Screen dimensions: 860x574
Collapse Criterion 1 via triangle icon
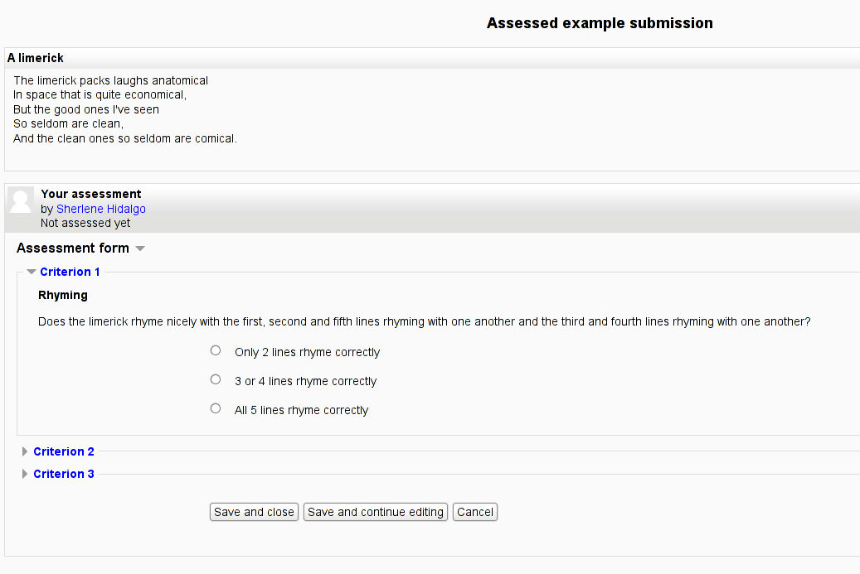pos(32,272)
